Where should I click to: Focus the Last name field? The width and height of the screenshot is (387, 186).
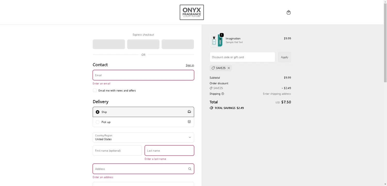pos(169,150)
